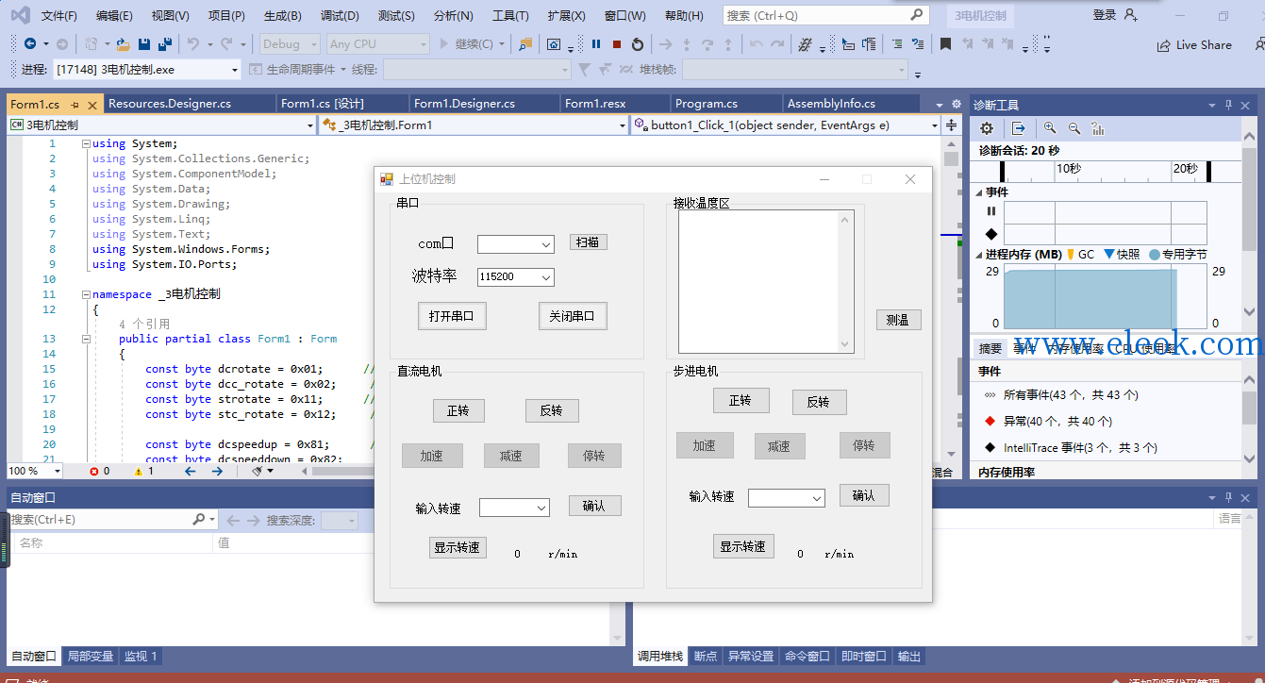Click stepper motor 确认 button

pyautogui.click(x=864, y=495)
